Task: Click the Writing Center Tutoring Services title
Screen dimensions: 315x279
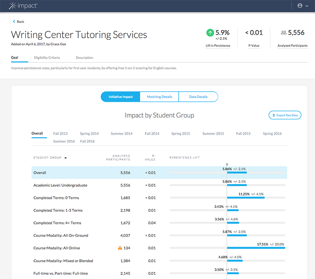Action: pyautogui.click(x=79, y=35)
